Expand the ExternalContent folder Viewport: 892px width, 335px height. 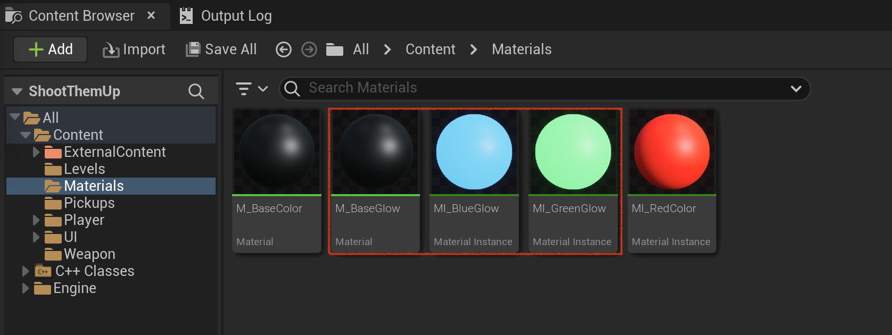point(36,152)
